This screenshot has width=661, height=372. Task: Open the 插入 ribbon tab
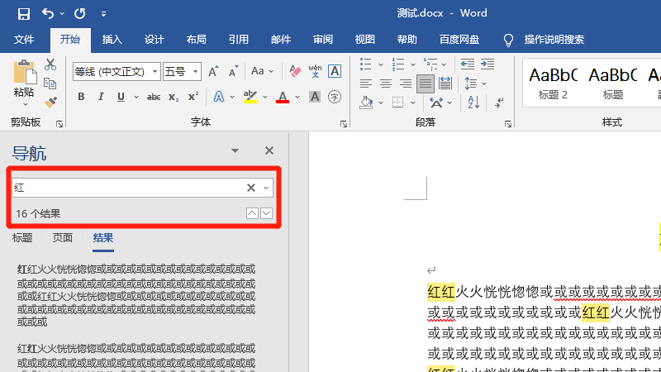pos(112,39)
